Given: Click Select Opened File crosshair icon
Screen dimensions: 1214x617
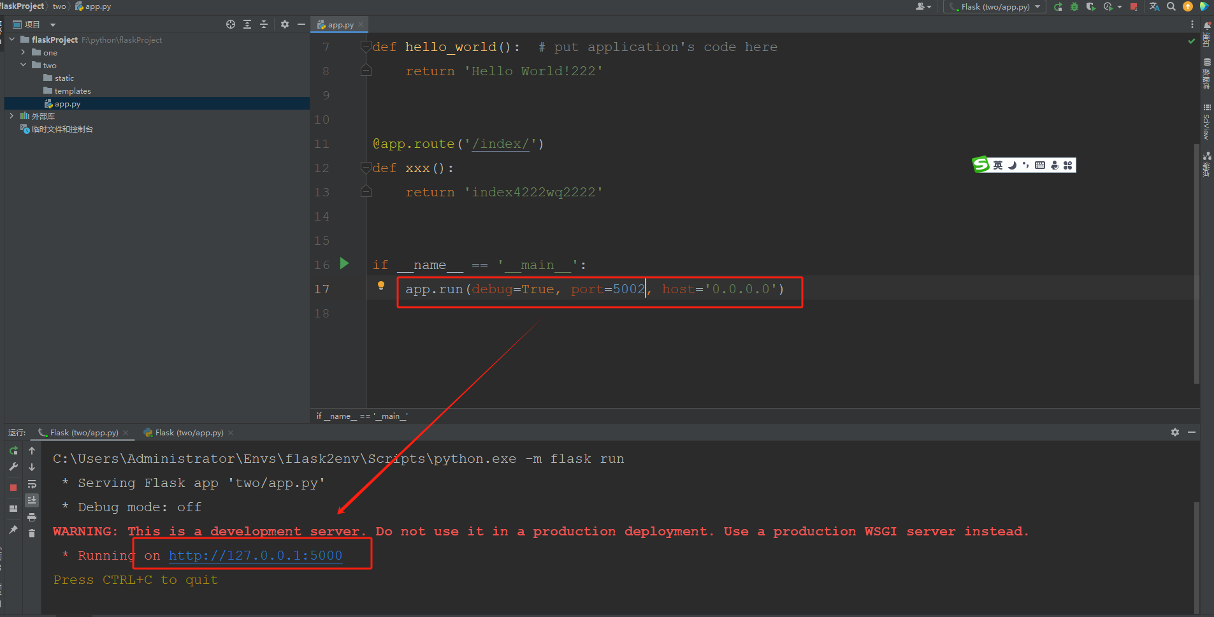Looking at the screenshot, I should (231, 24).
